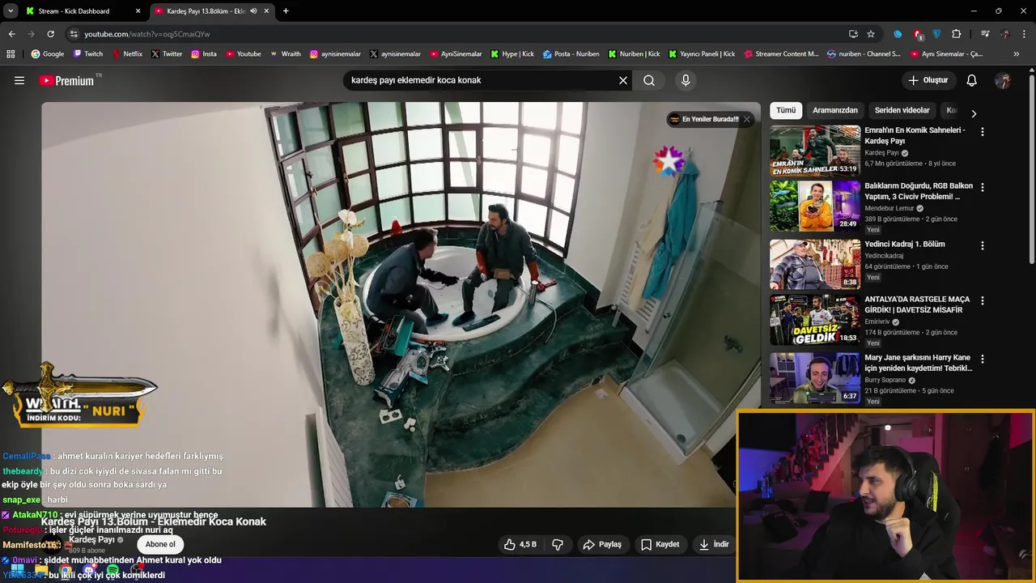This screenshot has height=583, width=1036.
Task: Open Yedinci Kadraj 1. Bölüm thumbnail
Action: (x=815, y=264)
